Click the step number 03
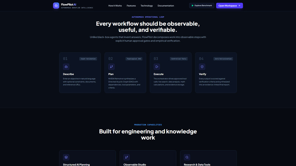 (156, 59)
